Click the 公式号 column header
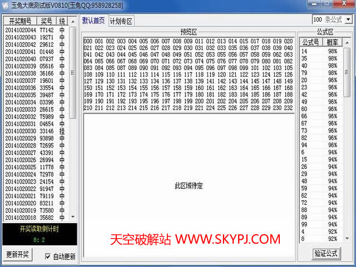 pos(310,42)
